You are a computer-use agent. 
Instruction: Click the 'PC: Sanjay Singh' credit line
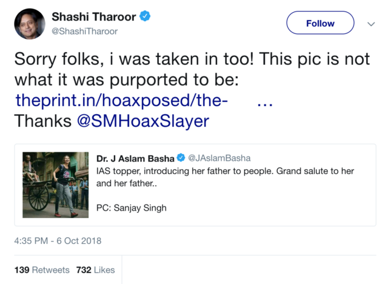pos(131,208)
